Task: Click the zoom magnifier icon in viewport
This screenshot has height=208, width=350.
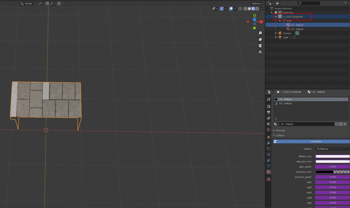Action: (x=260, y=33)
